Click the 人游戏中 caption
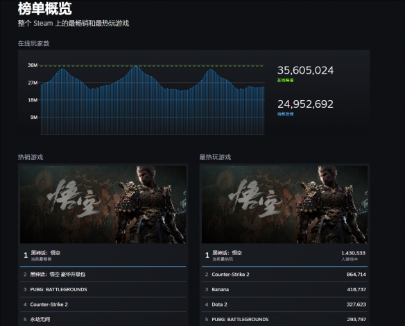405x326 pixels. click(x=350, y=259)
